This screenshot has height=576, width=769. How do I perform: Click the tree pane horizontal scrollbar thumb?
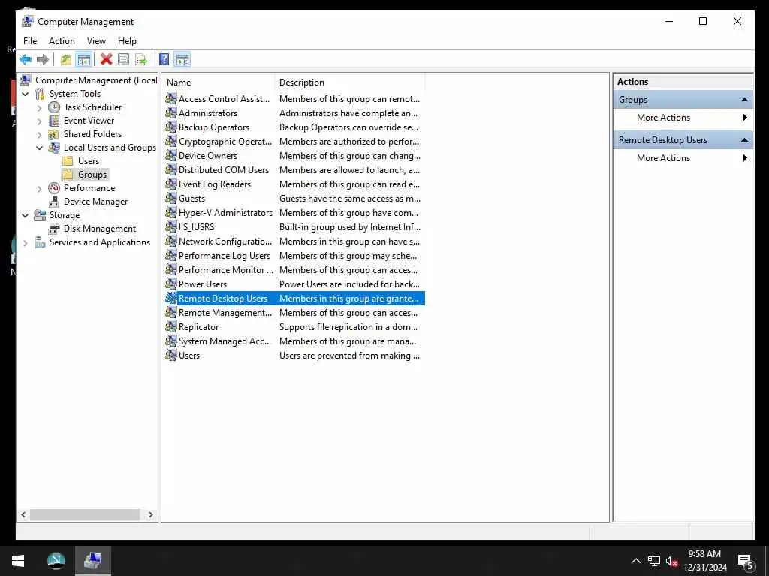(x=85, y=514)
